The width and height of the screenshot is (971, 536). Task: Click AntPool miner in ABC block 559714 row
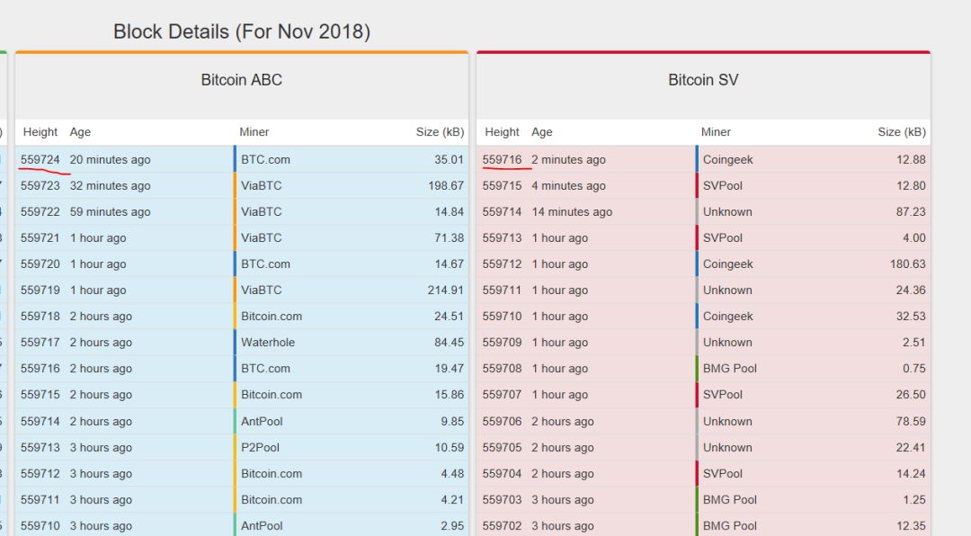pyautogui.click(x=262, y=422)
